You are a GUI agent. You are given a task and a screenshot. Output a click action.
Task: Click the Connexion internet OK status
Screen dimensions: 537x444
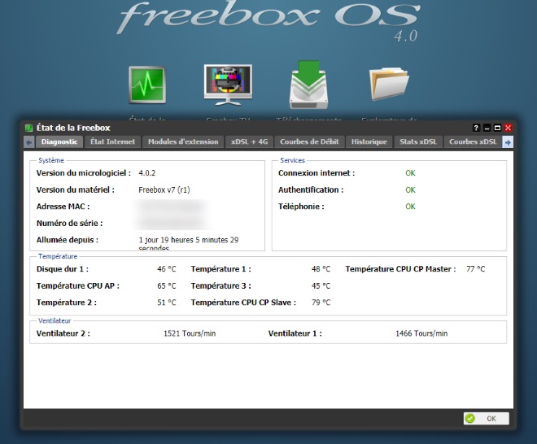coord(410,173)
